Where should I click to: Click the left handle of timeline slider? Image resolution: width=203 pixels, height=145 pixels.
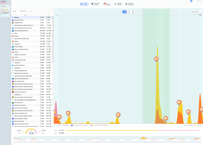point(14,142)
